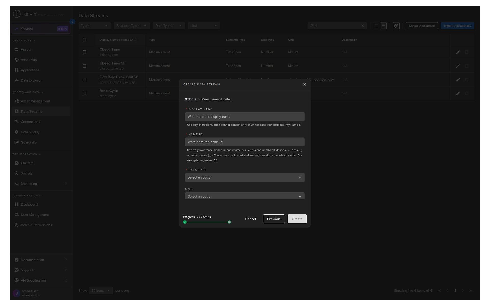Open Asset Management in the sidebar

pos(35,101)
